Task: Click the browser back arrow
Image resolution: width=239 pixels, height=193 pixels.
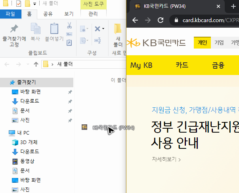Action: click(135, 20)
